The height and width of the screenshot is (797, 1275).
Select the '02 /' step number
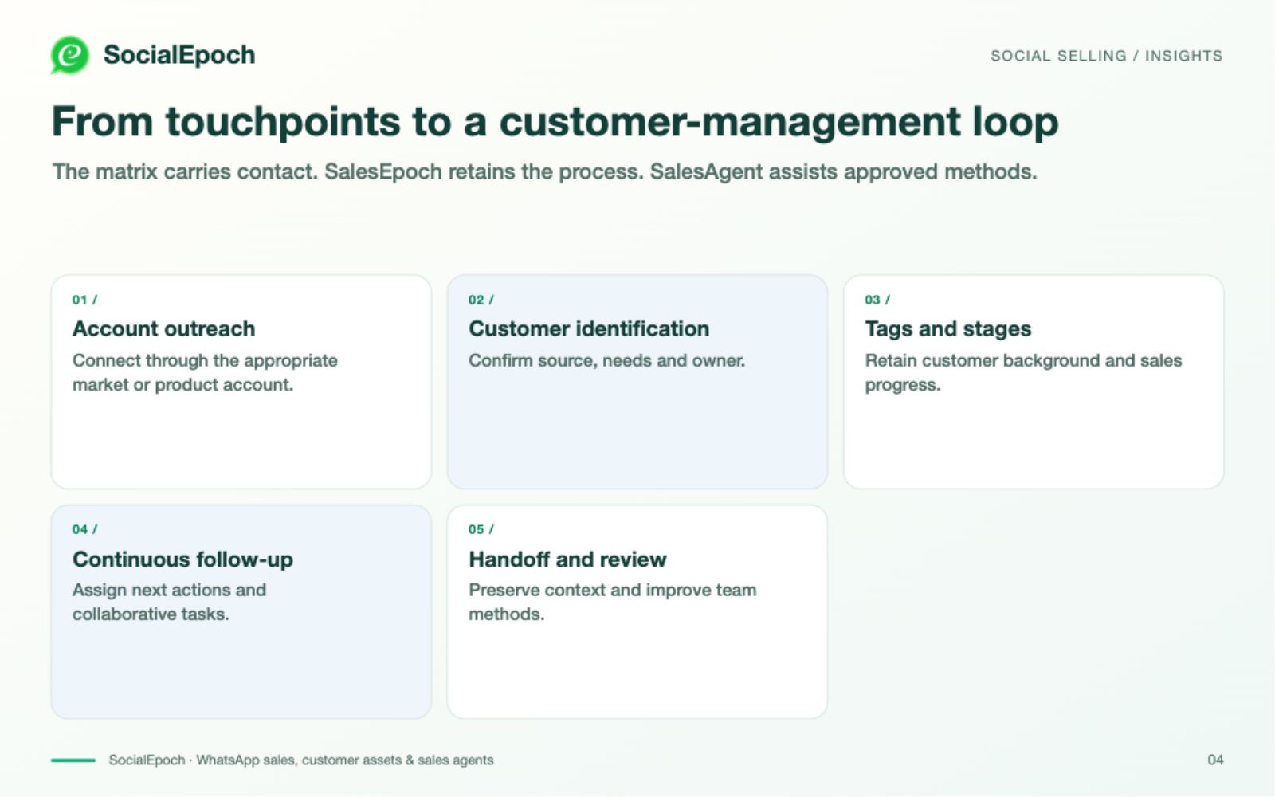coord(481,300)
